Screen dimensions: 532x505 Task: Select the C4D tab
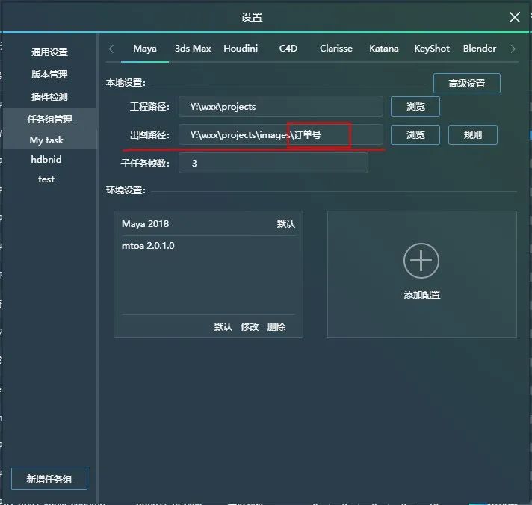point(288,49)
